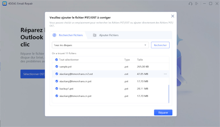The height and width of the screenshot is (127, 220).
Task: Uncheck the backup1.pst checkbox
Action: coord(57,88)
